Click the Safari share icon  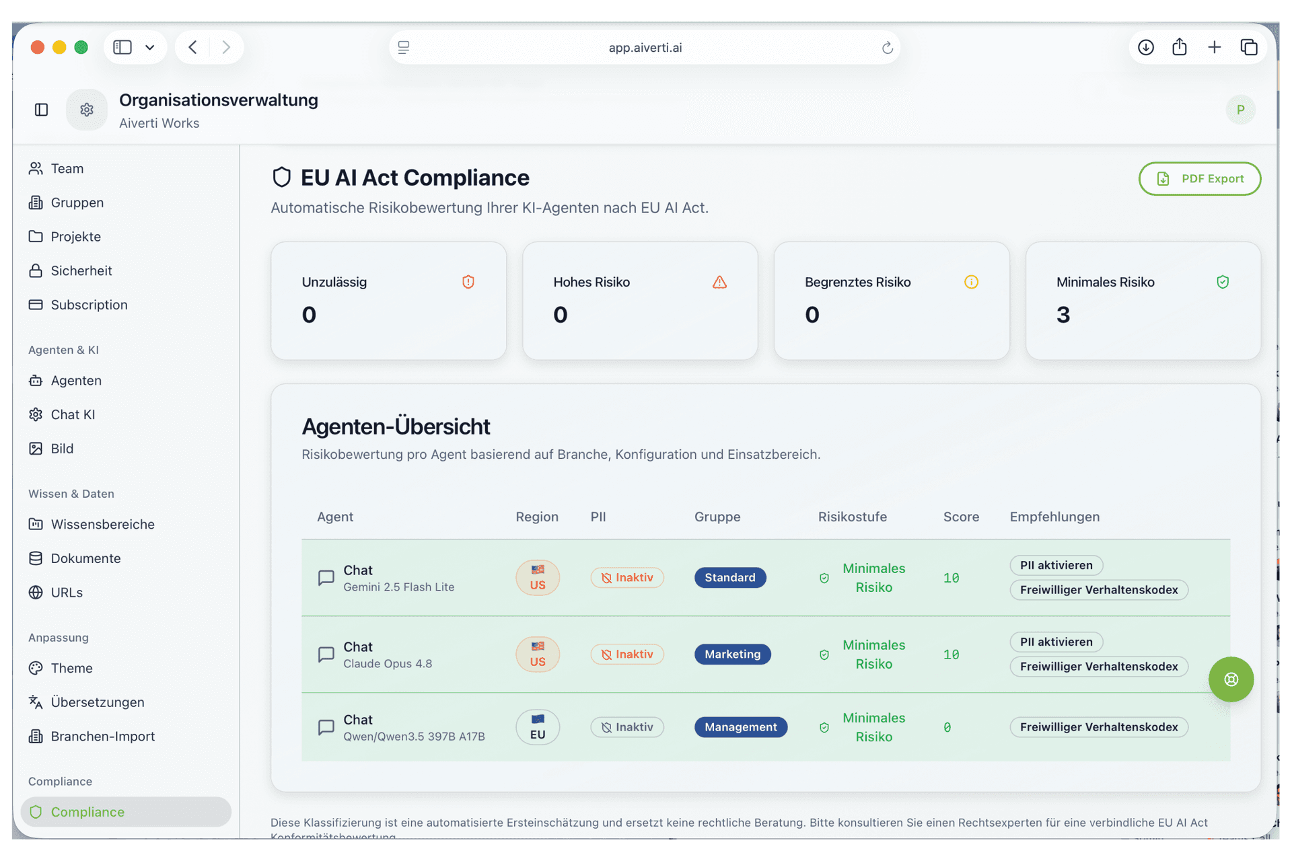point(1180,47)
